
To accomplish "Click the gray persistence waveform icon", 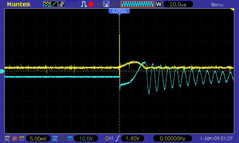I will coord(62,4).
